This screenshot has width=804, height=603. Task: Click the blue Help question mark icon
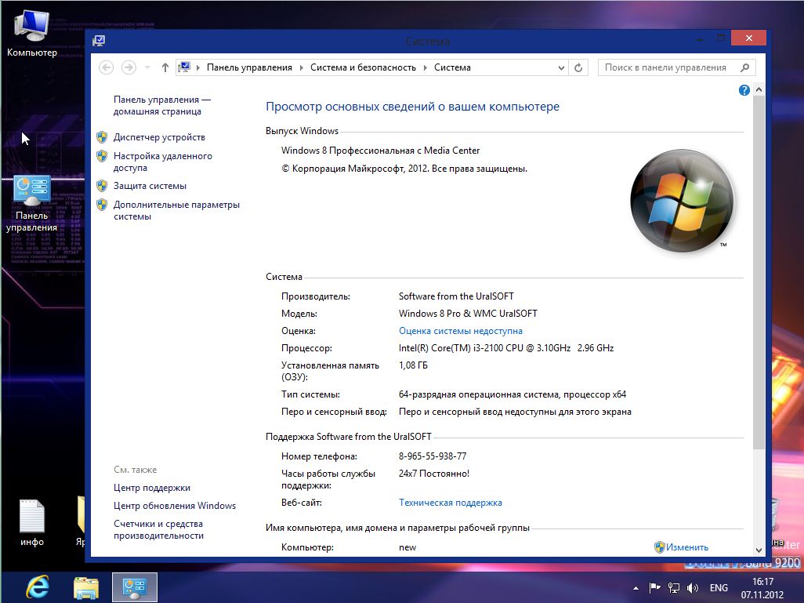(744, 91)
